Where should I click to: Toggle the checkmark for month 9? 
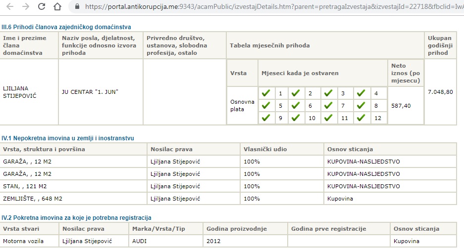pyautogui.click(x=266, y=118)
